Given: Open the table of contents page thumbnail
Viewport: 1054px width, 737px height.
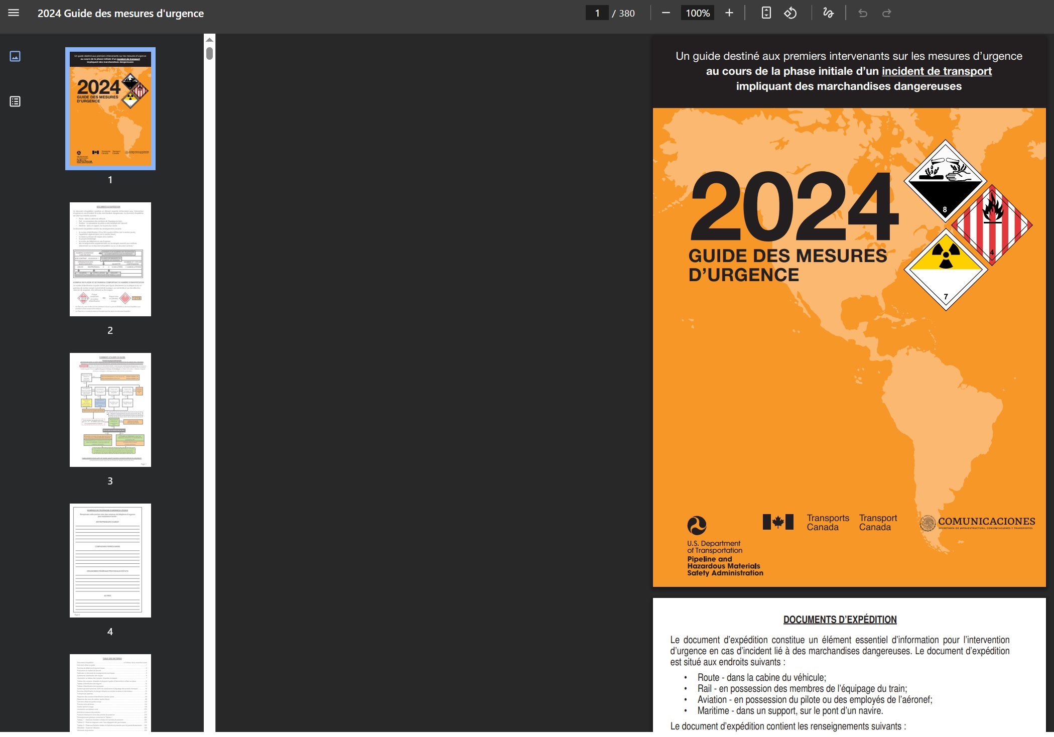Looking at the screenshot, I should coord(110,693).
